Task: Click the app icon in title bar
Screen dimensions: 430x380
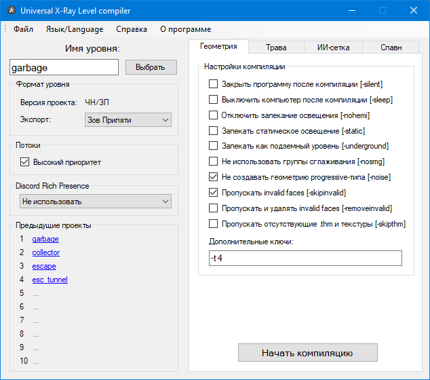Action: point(10,11)
